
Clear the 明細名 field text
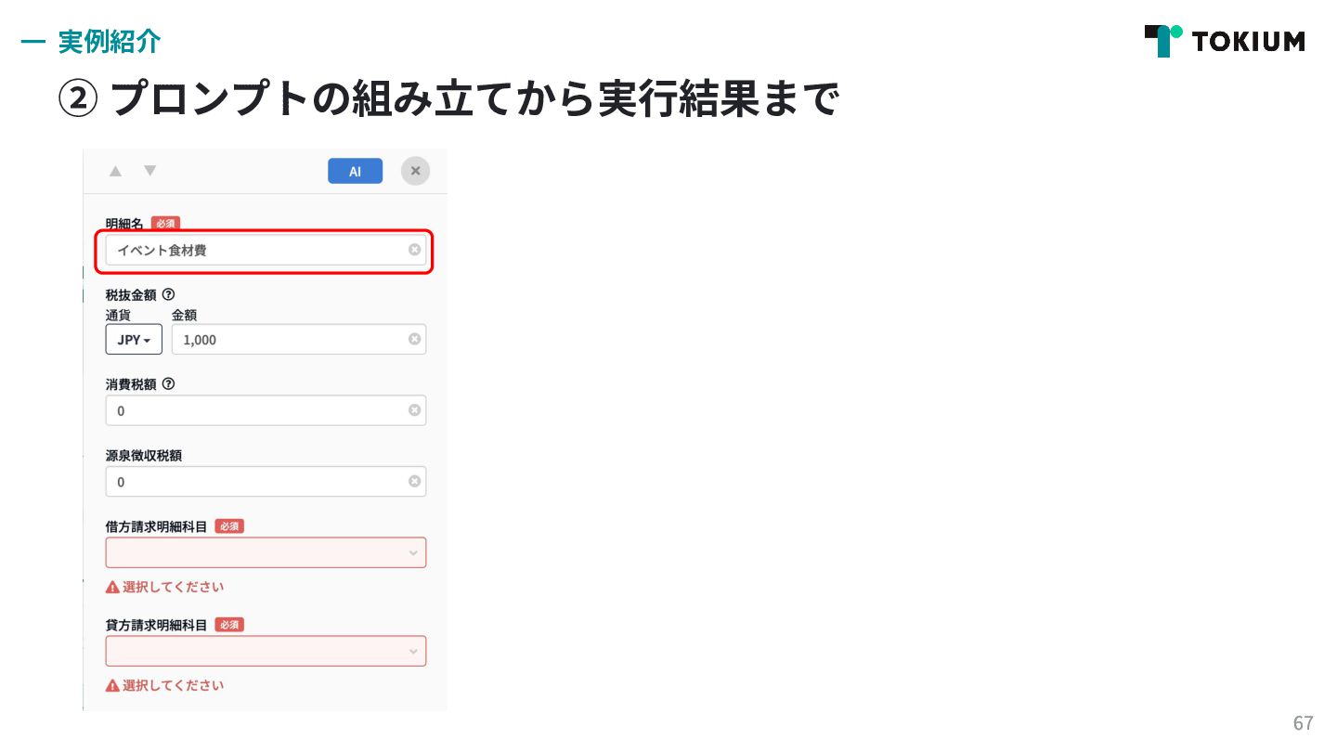point(414,250)
